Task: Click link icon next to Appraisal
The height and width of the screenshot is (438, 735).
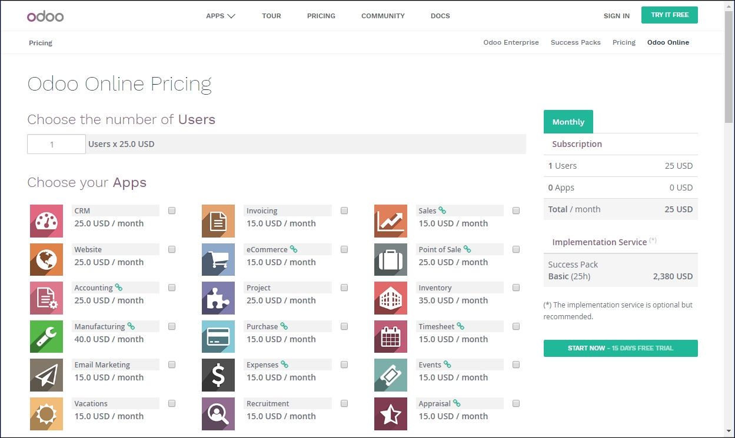Action: pos(457,403)
